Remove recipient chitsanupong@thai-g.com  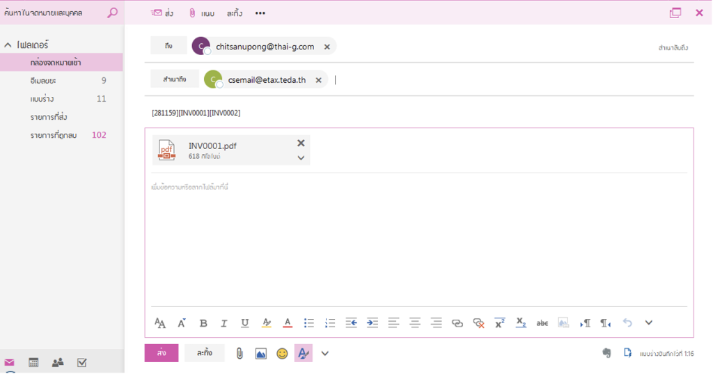327,47
